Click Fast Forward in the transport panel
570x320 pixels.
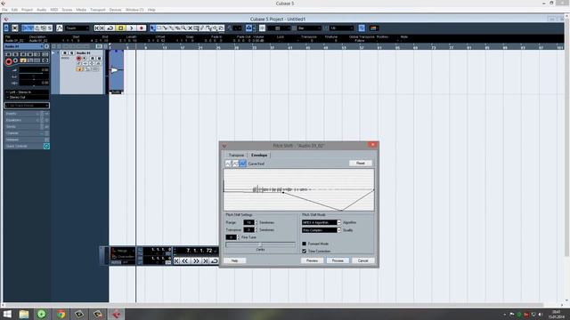196,260
